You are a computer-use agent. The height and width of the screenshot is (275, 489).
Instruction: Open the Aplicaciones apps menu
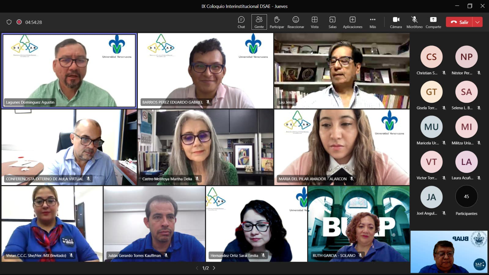tap(352, 22)
